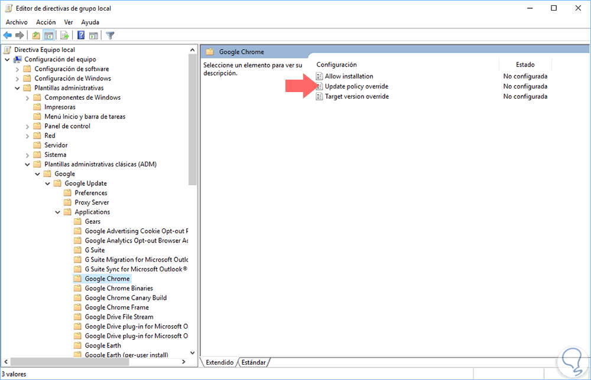
Task: Select the Gears folder
Action: 92,222
